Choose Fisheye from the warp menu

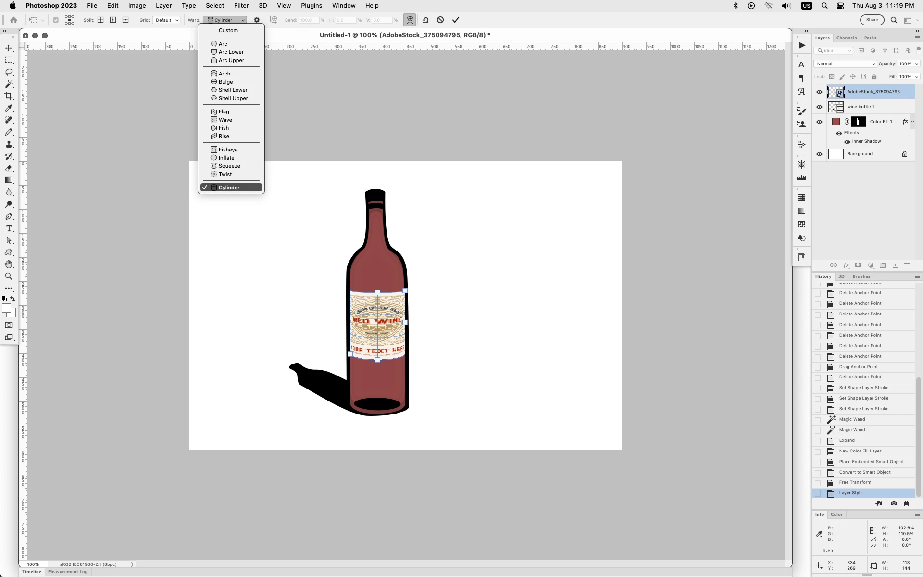pos(228,150)
